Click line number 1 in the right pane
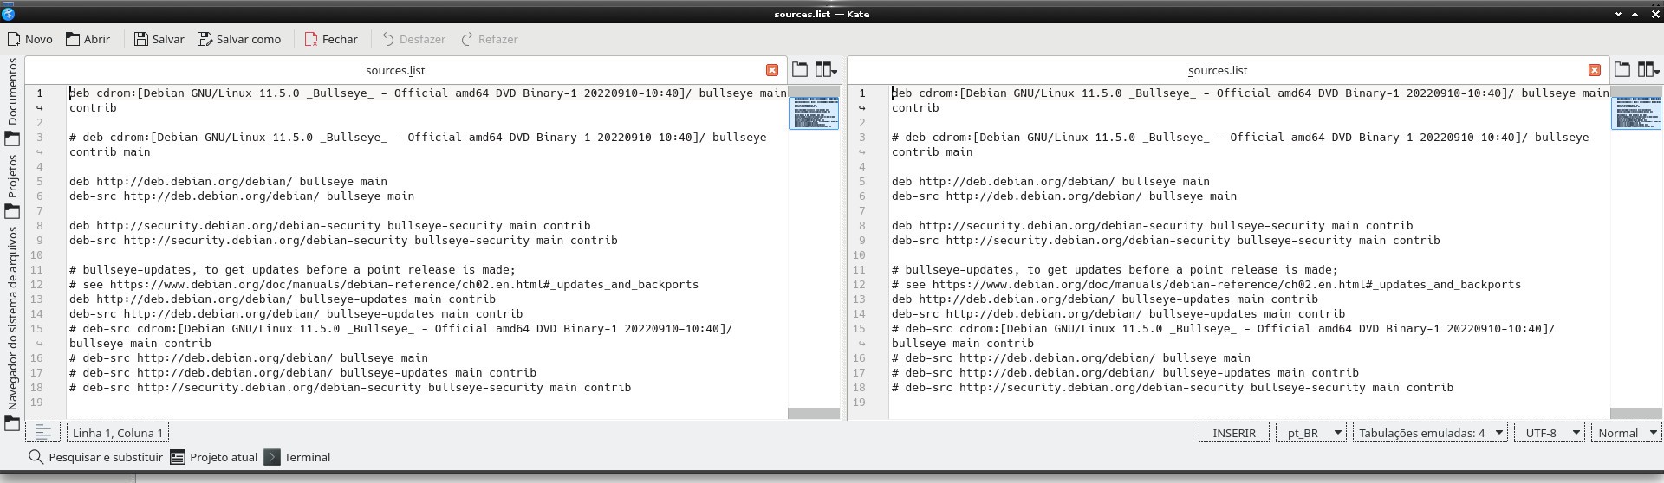The height and width of the screenshot is (483, 1664). click(x=861, y=93)
